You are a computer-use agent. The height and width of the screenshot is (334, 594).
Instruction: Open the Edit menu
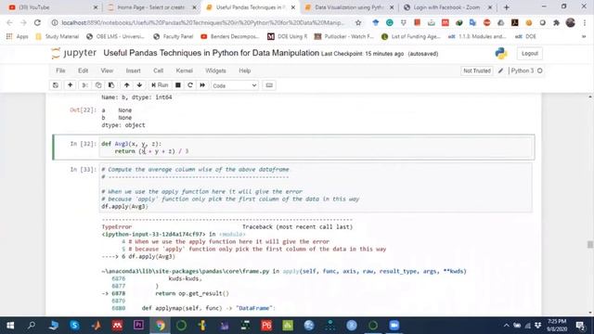(x=83, y=71)
